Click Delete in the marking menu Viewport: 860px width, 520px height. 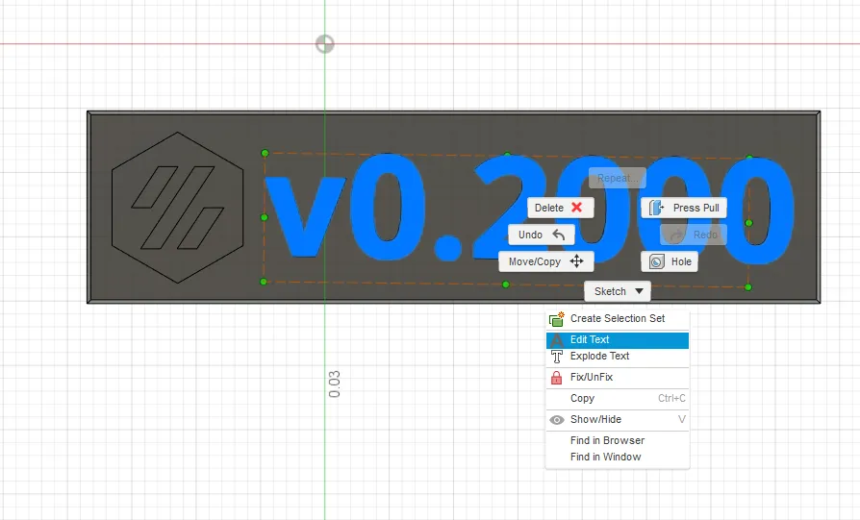pos(560,208)
